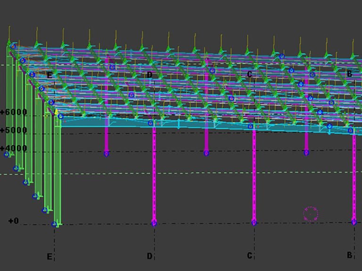Pick top node of grid B column at roof edge
The width and height of the screenshot is (362, 271).
(351, 131)
